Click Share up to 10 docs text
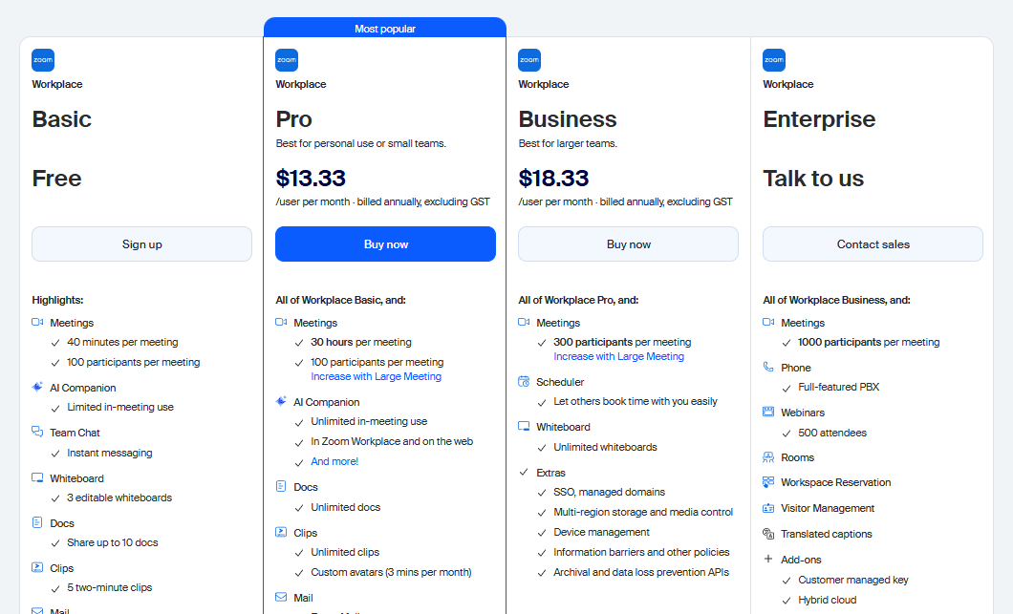The image size is (1013, 614). 113,543
